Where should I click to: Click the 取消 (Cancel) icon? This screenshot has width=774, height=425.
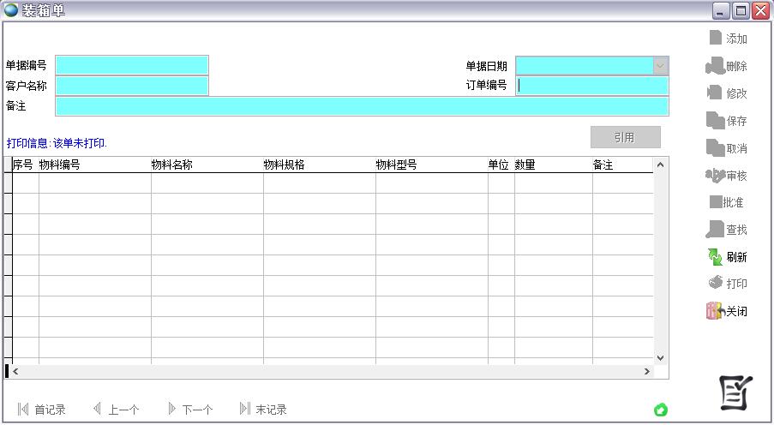tap(715, 147)
